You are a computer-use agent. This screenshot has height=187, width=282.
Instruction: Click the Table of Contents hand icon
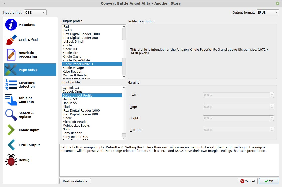11,100
